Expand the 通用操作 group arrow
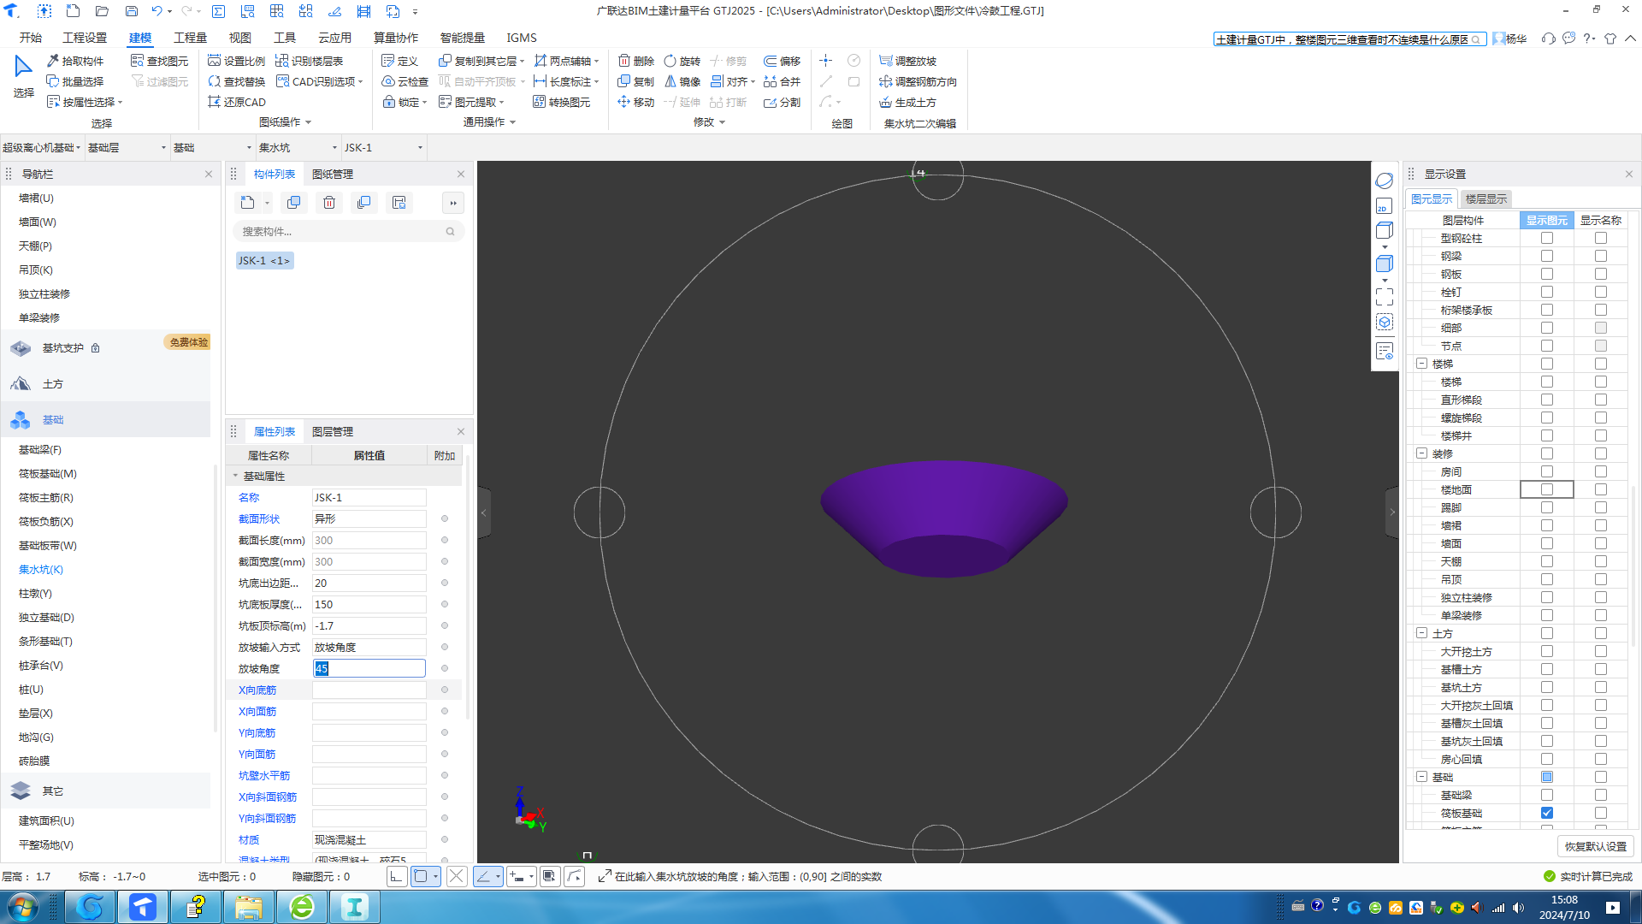1642x924 pixels. 512,122
